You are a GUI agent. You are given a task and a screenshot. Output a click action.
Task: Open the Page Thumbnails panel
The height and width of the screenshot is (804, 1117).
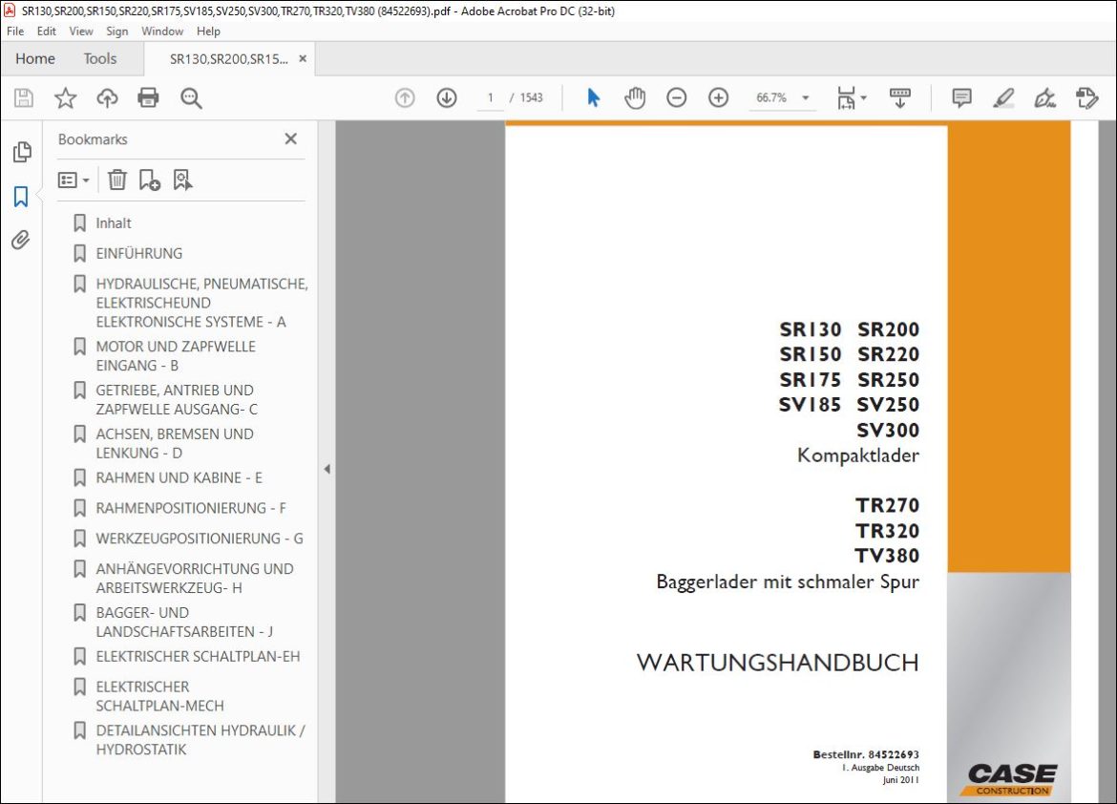pyautogui.click(x=22, y=152)
